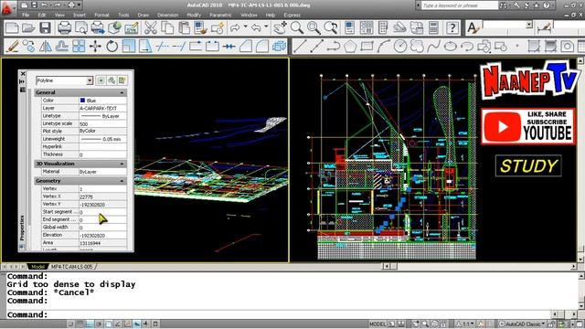The image size is (585, 329).
Task: Open the text style dropdown arrow
Action: click(529, 25)
